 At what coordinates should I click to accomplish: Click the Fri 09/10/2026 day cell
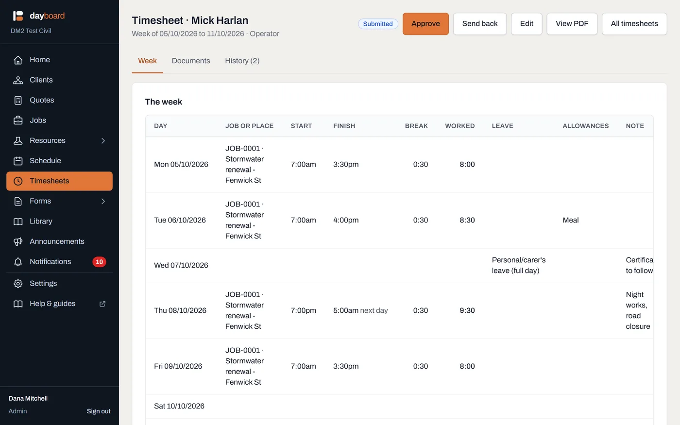point(178,366)
